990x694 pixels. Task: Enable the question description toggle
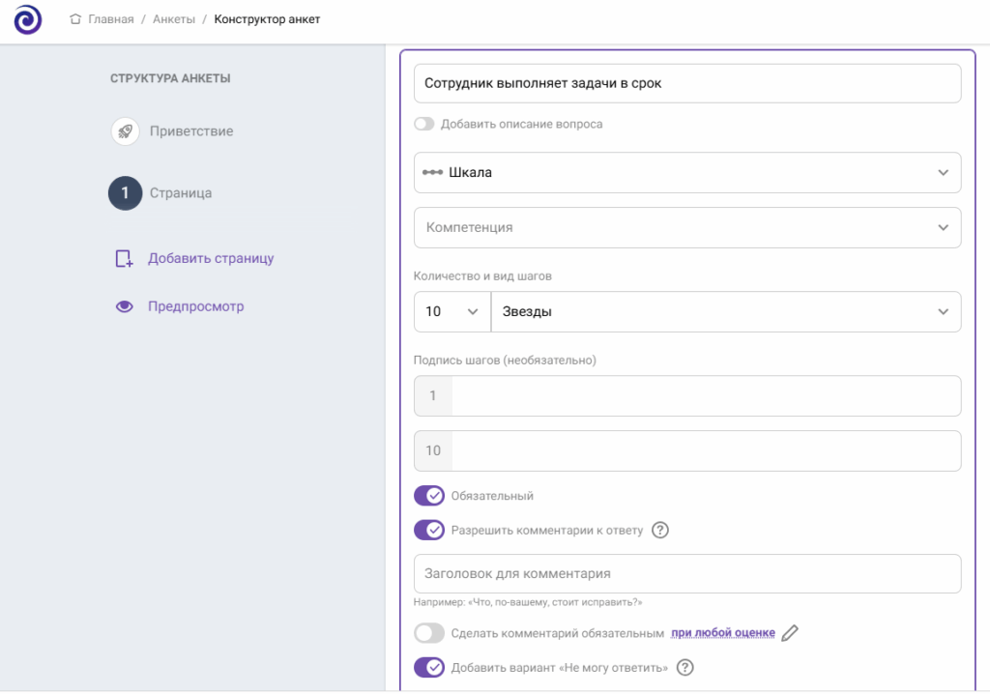coord(423,124)
